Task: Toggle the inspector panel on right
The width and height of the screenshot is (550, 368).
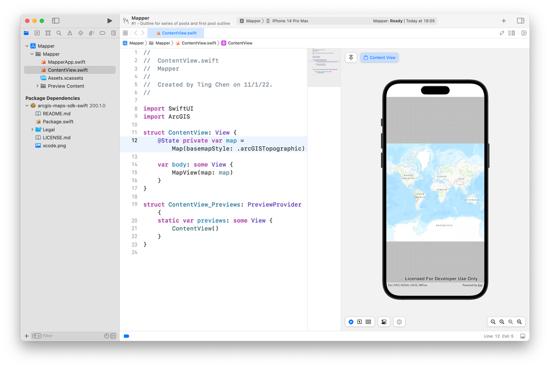Action: pyautogui.click(x=520, y=21)
